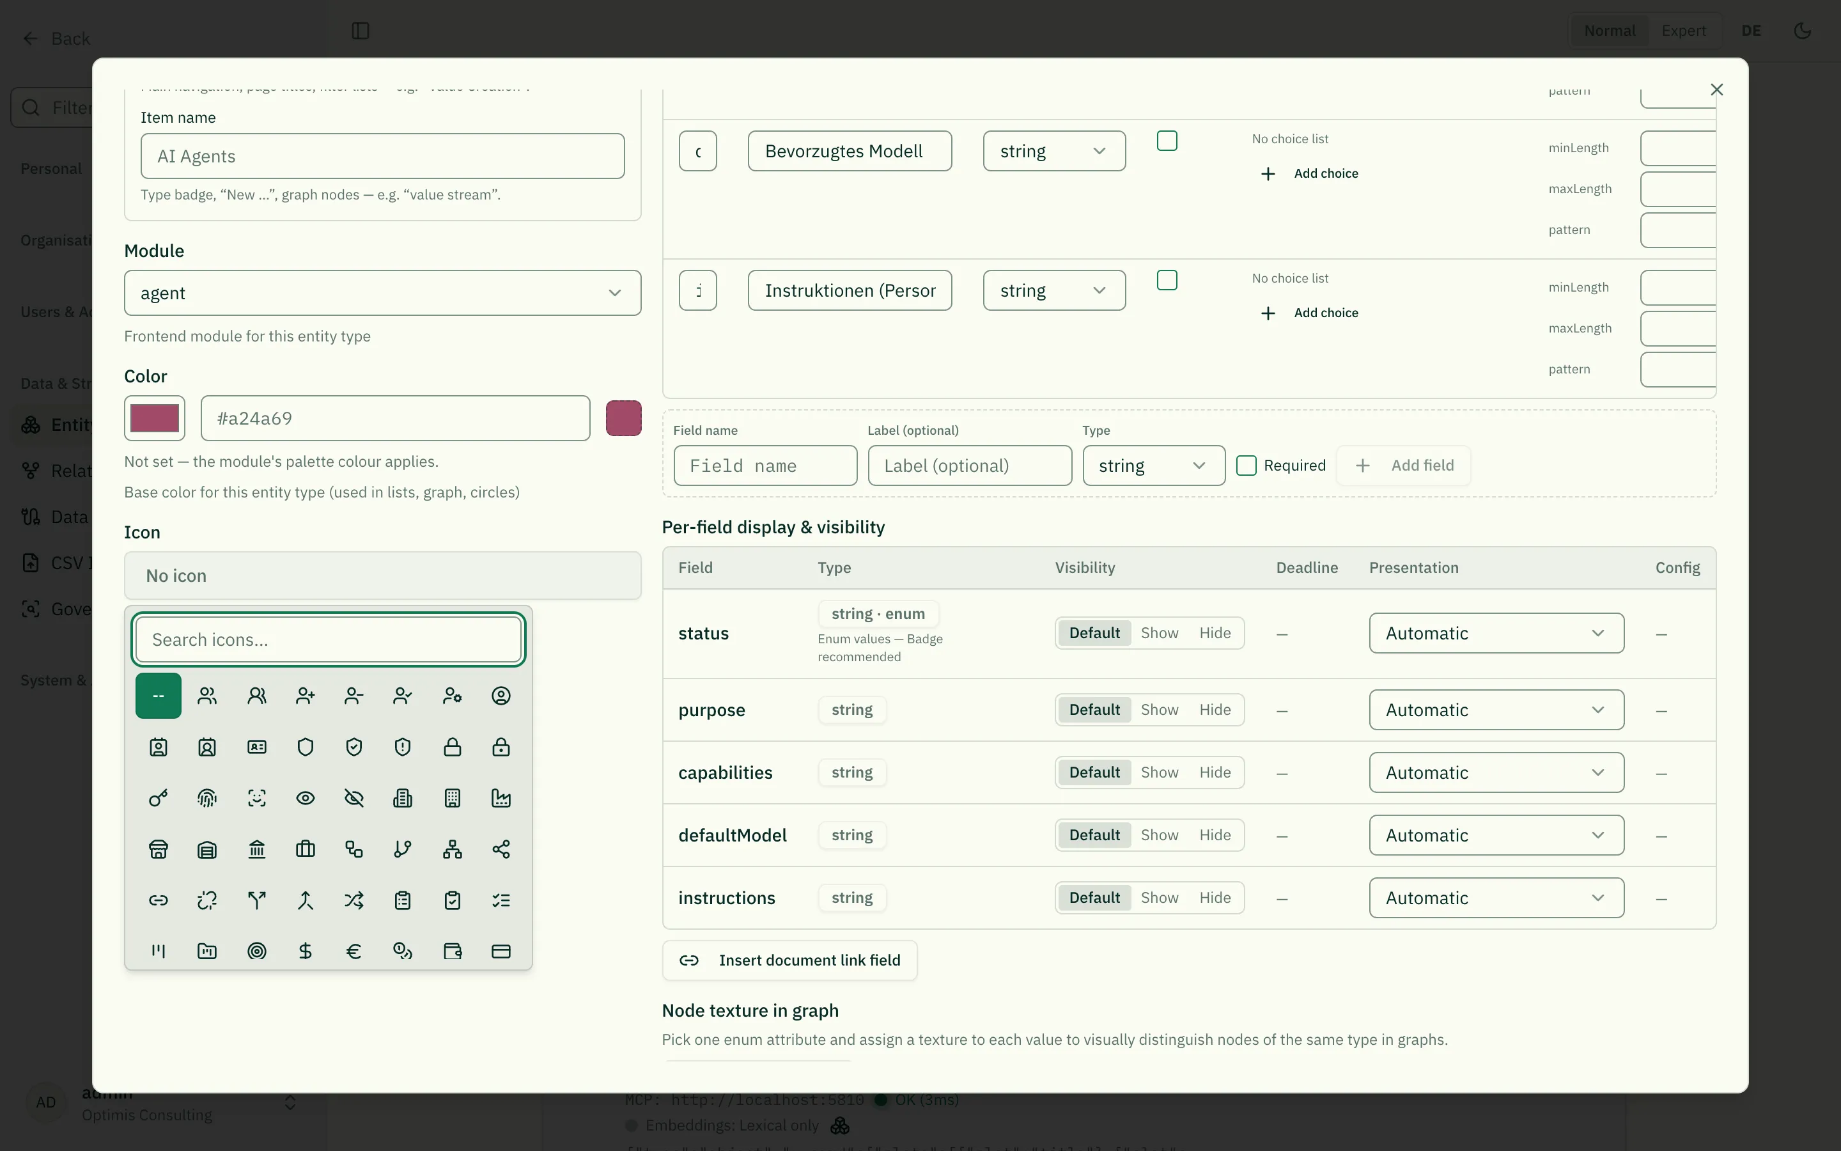Pick the target bullseye icon

(x=256, y=950)
